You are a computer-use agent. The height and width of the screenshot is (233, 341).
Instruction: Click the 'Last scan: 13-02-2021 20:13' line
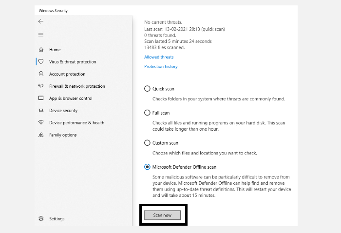(185, 29)
